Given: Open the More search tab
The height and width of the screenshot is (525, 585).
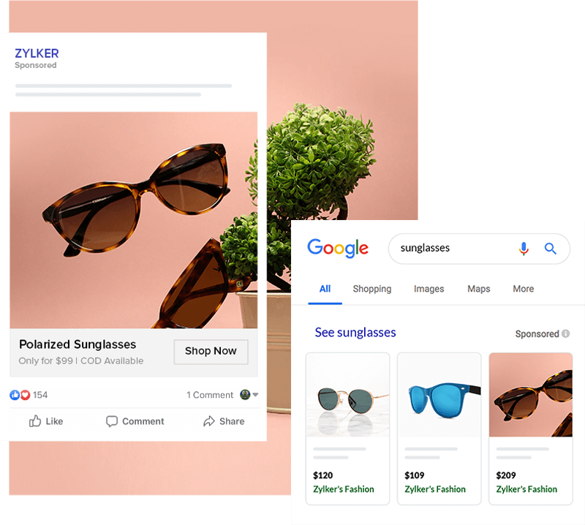Looking at the screenshot, I should [523, 289].
